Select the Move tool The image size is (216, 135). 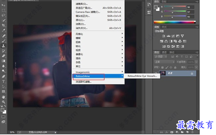4,5
